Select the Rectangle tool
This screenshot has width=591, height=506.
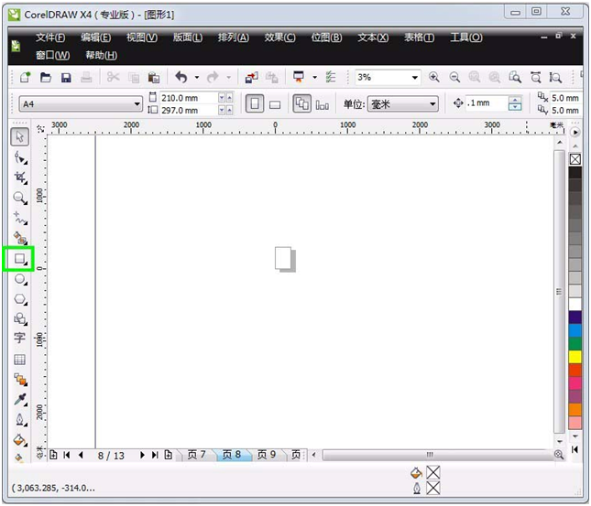point(18,260)
